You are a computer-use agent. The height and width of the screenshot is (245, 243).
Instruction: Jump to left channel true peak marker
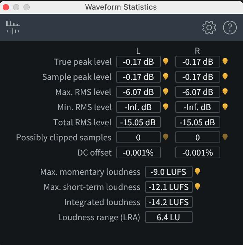[166, 61]
